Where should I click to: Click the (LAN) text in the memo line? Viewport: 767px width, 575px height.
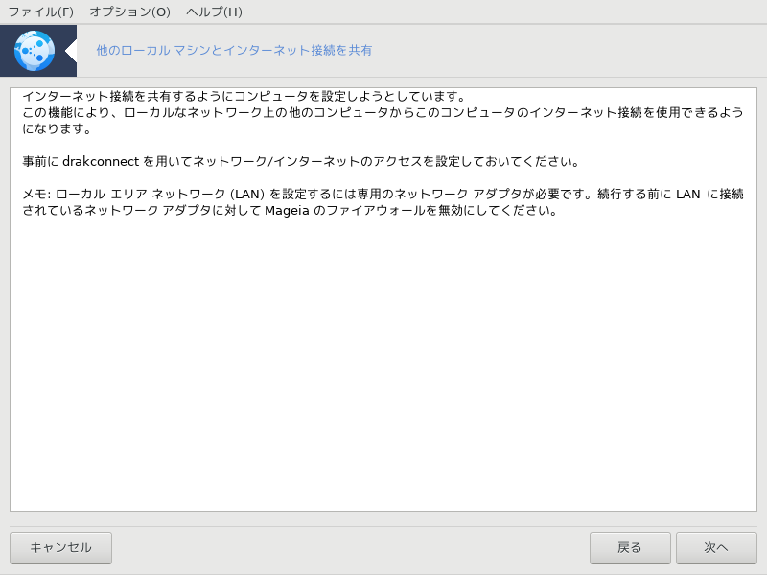click(247, 195)
